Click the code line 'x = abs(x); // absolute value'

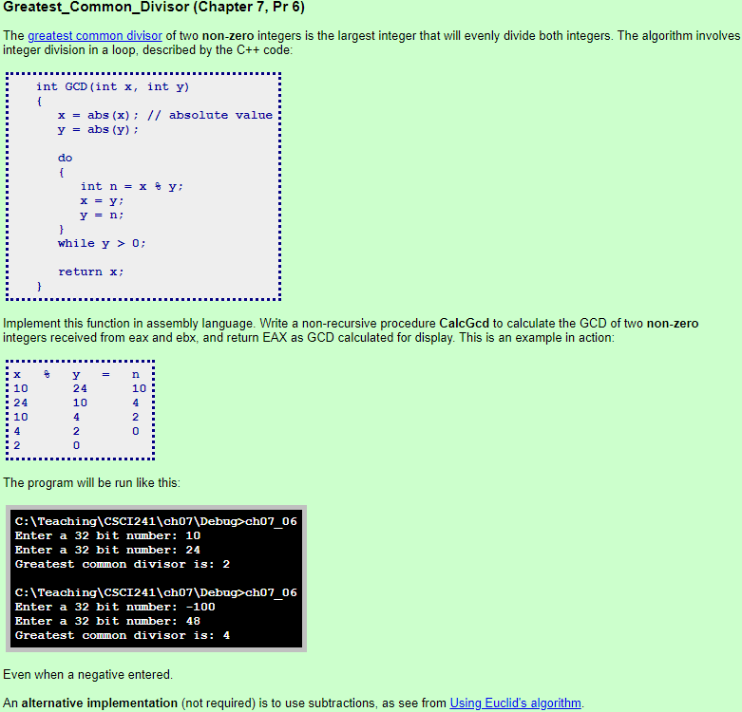pos(165,116)
